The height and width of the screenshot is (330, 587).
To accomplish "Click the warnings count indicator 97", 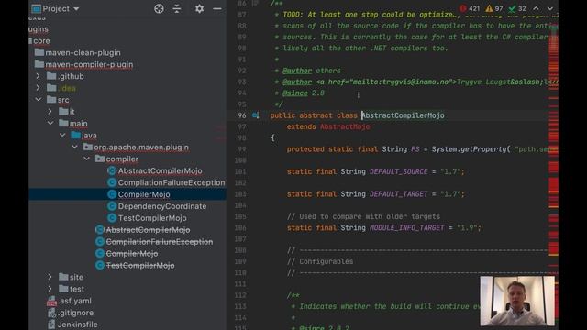I will pyautogui.click(x=493, y=8).
